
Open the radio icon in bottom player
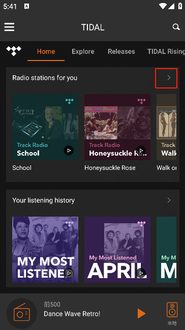pyautogui.click(x=22, y=313)
